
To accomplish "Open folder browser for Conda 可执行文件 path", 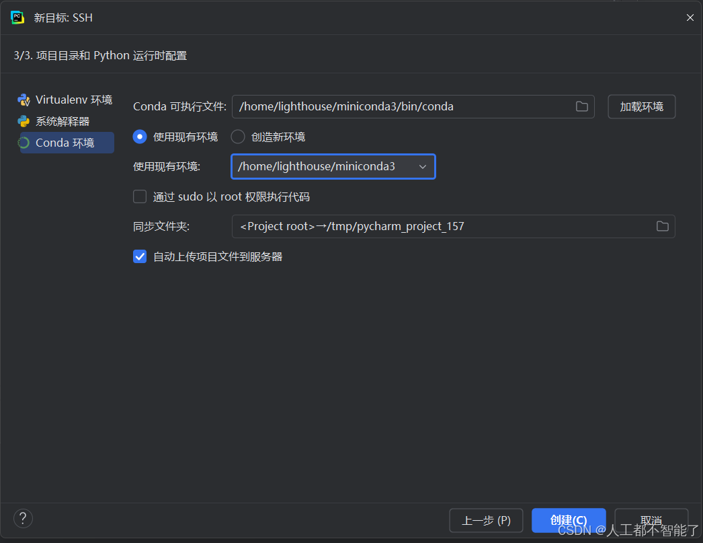I will pyautogui.click(x=582, y=106).
